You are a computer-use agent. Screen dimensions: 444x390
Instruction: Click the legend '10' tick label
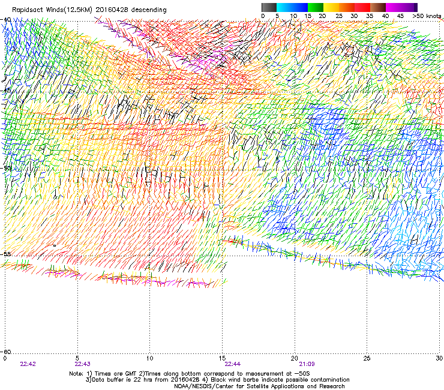[293, 16]
